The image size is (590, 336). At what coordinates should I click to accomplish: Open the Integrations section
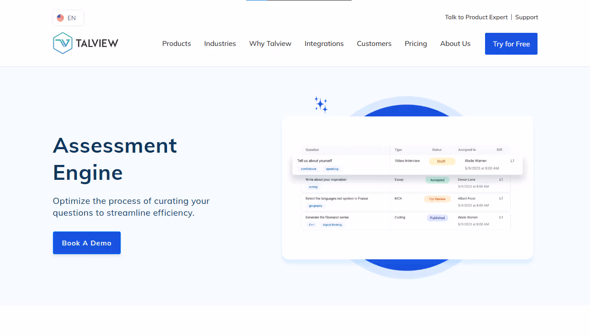pos(324,43)
